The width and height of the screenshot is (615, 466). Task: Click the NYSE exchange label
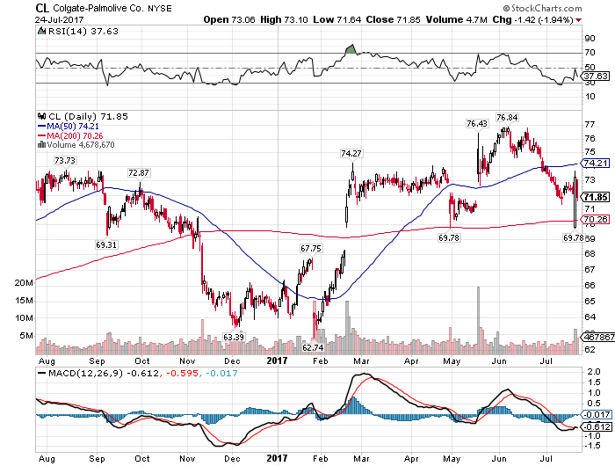point(160,8)
